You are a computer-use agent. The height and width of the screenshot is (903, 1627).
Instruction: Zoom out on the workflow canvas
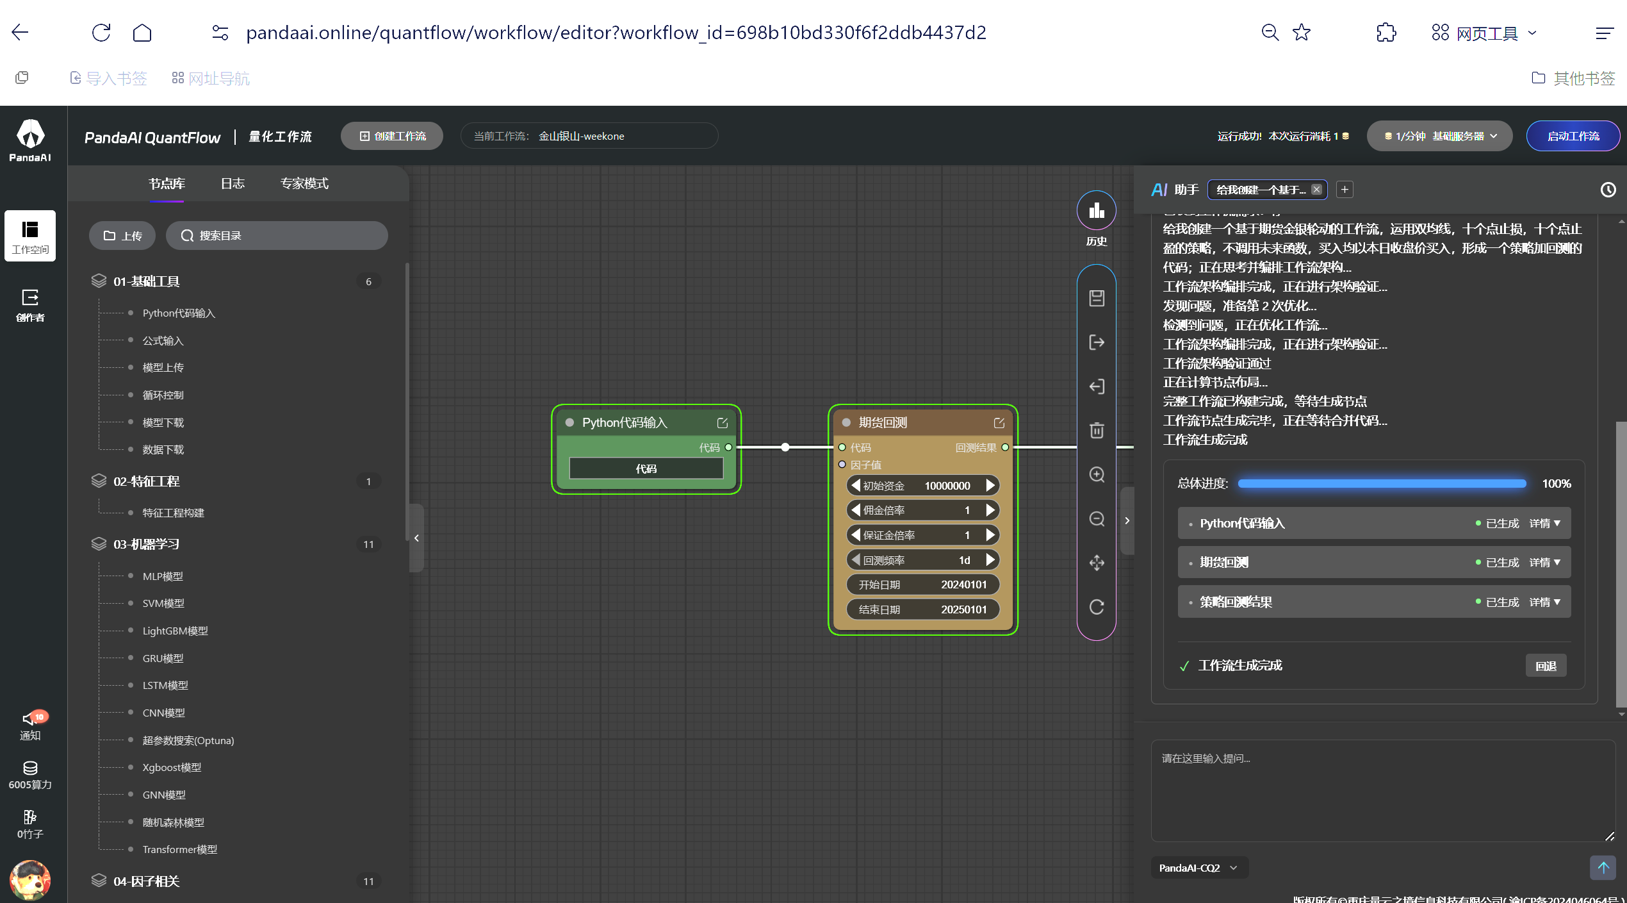tap(1097, 518)
